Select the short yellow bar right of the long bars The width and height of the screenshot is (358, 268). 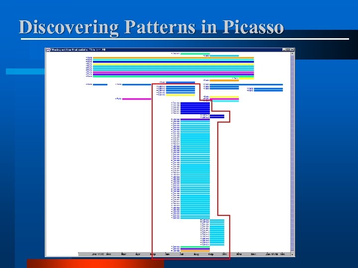click(246, 78)
